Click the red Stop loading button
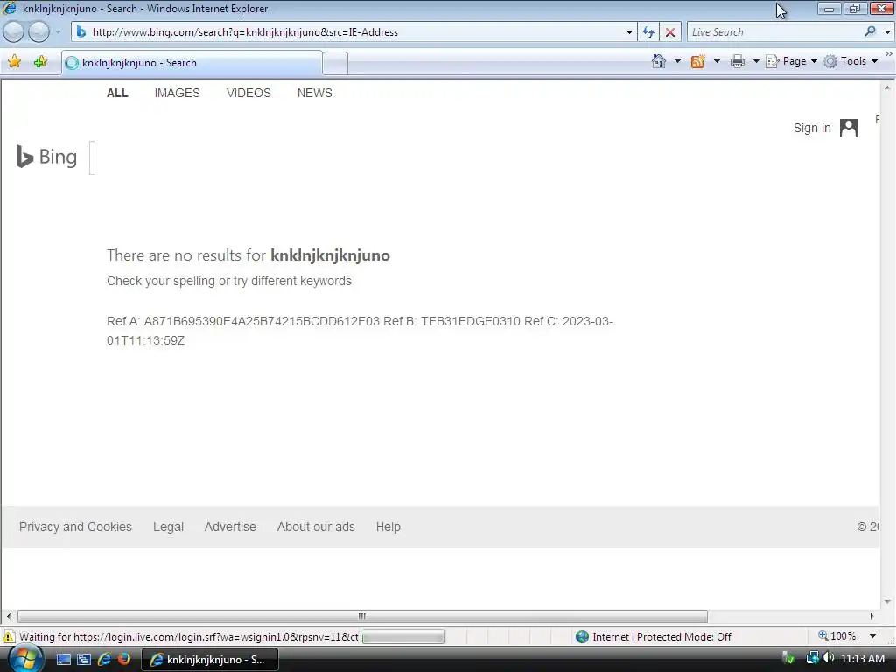 669,32
